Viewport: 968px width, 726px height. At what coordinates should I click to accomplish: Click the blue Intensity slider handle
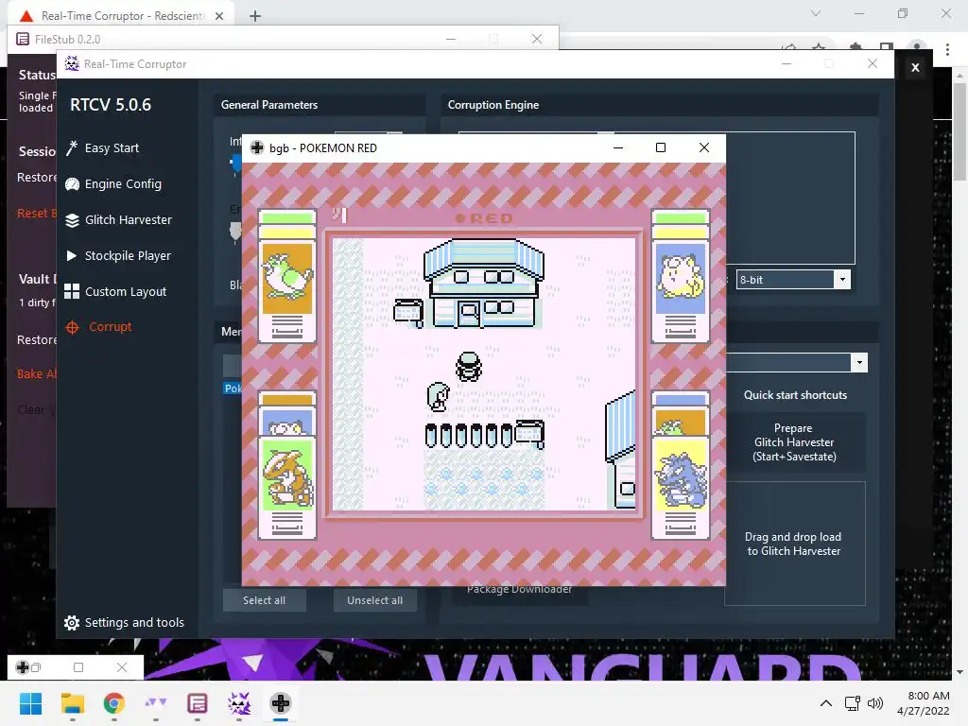click(x=235, y=164)
